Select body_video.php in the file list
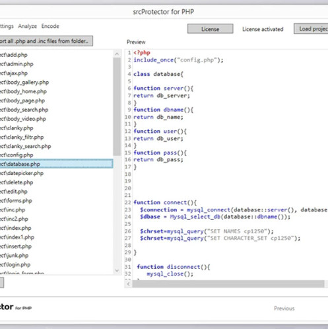Viewport: 328px width, 329px height. click(x=57, y=119)
